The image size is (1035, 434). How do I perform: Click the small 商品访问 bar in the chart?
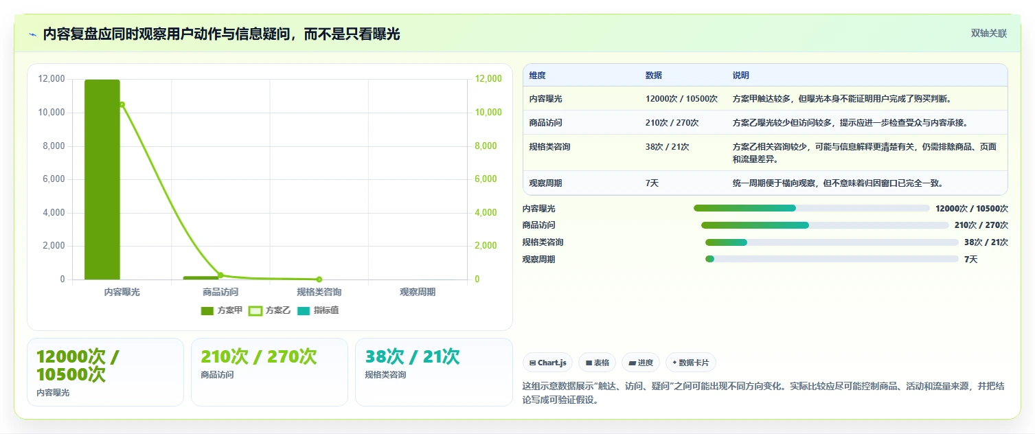coord(201,277)
